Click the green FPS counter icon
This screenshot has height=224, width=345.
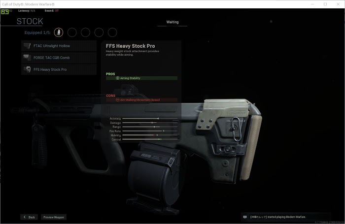point(5,11)
